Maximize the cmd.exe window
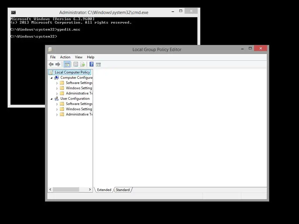This screenshot has width=299, height=224. tap(180, 11)
